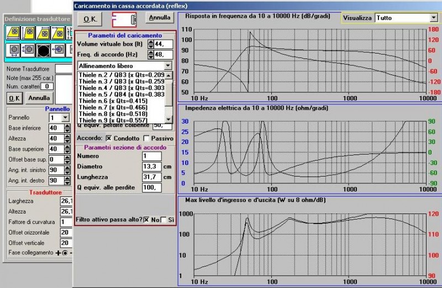
Task: Click alignment list scroll up arrow
Action: pos(169,76)
